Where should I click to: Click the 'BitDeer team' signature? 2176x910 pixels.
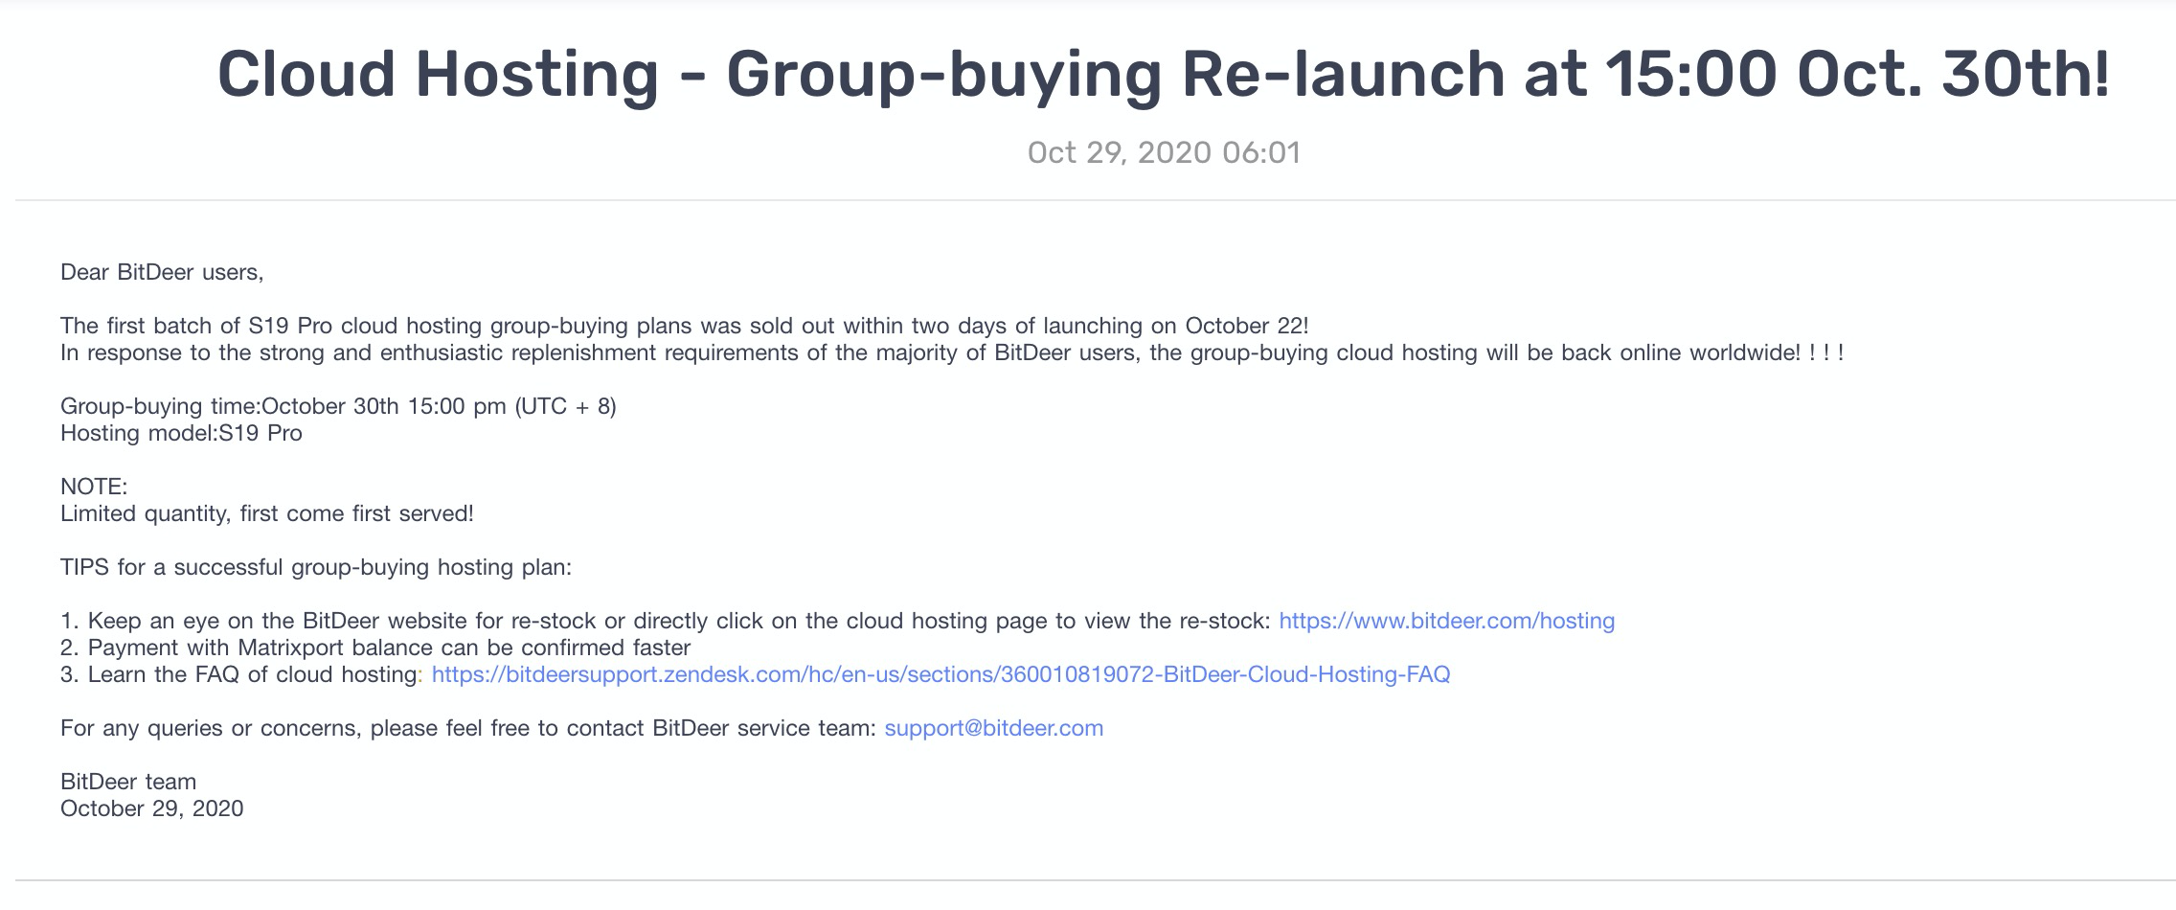pyautogui.click(x=127, y=782)
